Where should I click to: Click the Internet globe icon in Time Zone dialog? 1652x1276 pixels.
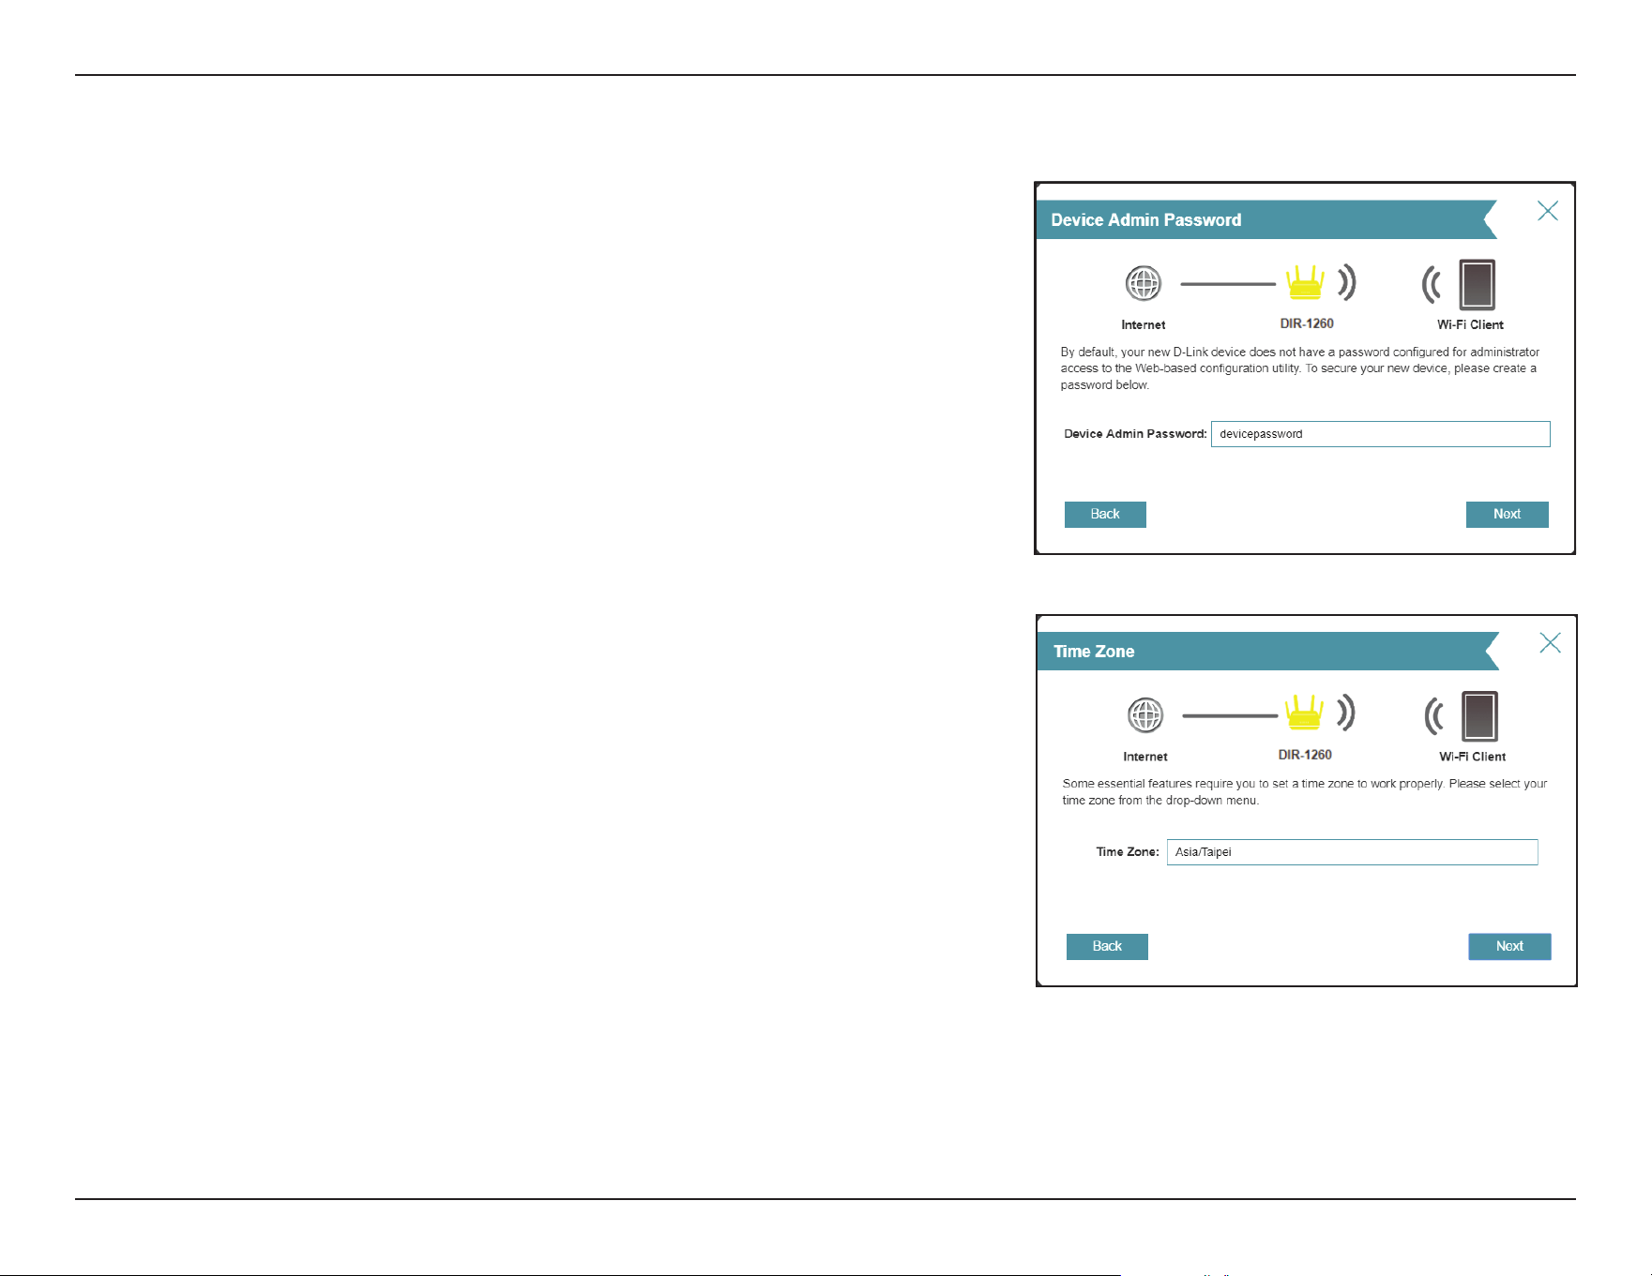point(1145,715)
